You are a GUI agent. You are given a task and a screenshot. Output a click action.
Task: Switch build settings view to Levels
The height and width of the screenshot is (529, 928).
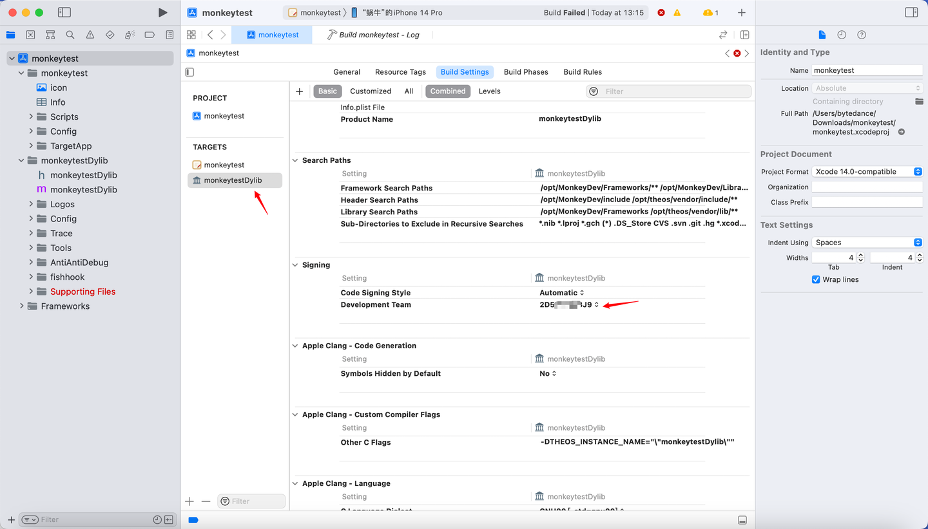pyautogui.click(x=489, y=91)
